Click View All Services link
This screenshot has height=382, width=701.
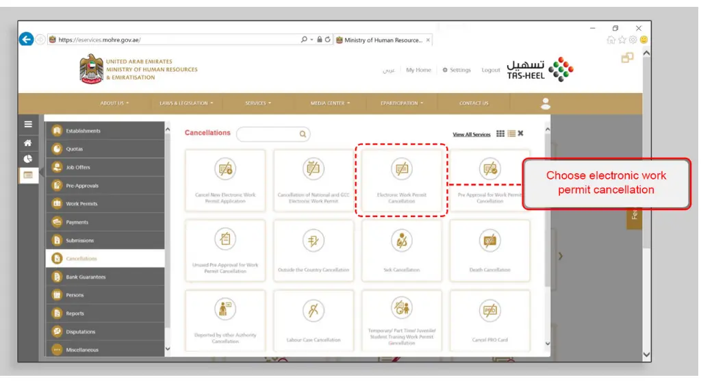click(x=471, y=134)
